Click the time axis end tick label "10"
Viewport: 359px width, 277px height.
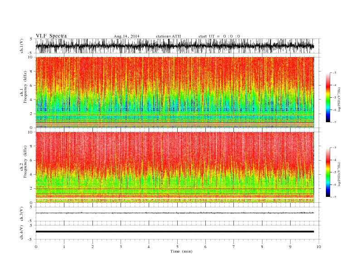pyautogui.click(x=319, y=247)
